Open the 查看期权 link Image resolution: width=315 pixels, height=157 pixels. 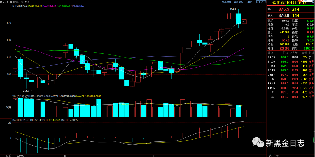pyautogui.click(x=238, y=2)
